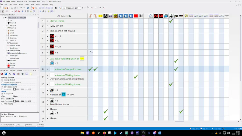Click the hearts lives object column icon
242x136 pixels.
pyautogui.click(x=227, y=16)
